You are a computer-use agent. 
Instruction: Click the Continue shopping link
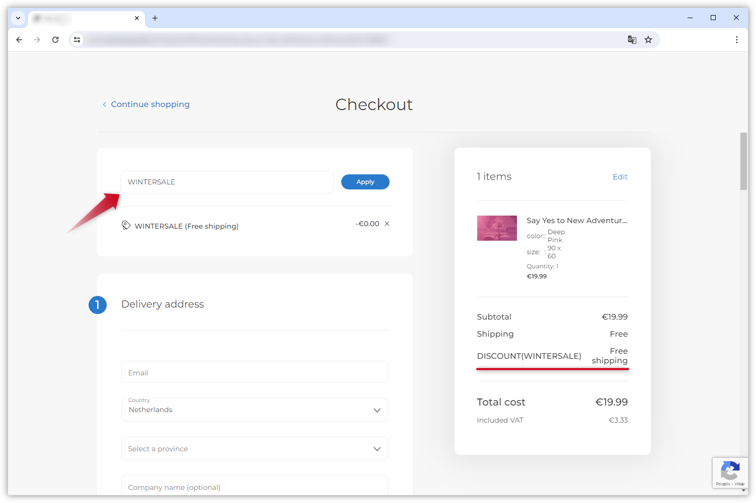coord(145,104)
